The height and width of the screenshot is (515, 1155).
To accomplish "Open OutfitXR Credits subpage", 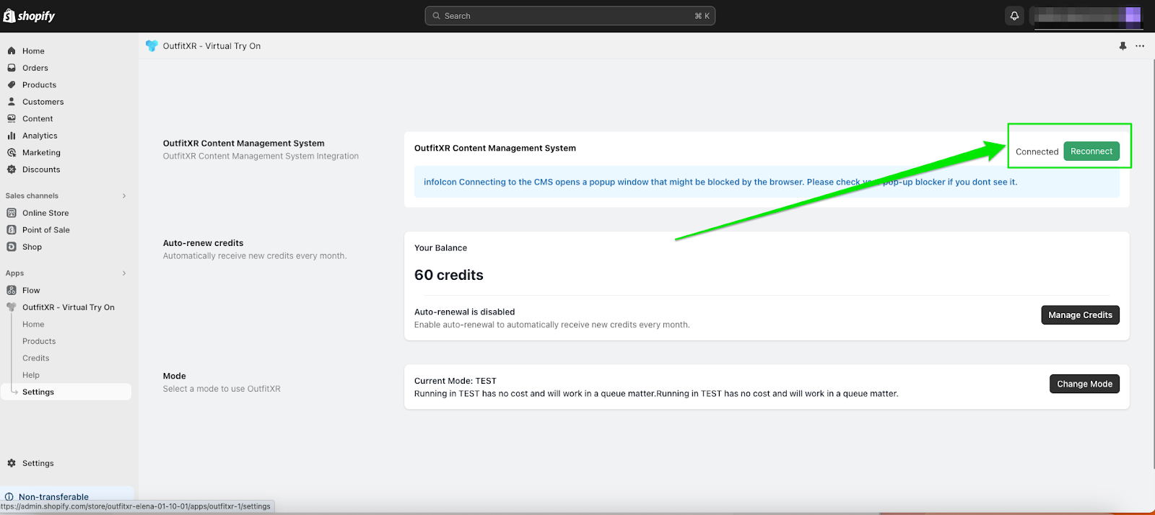I will (x=36, y=358).
